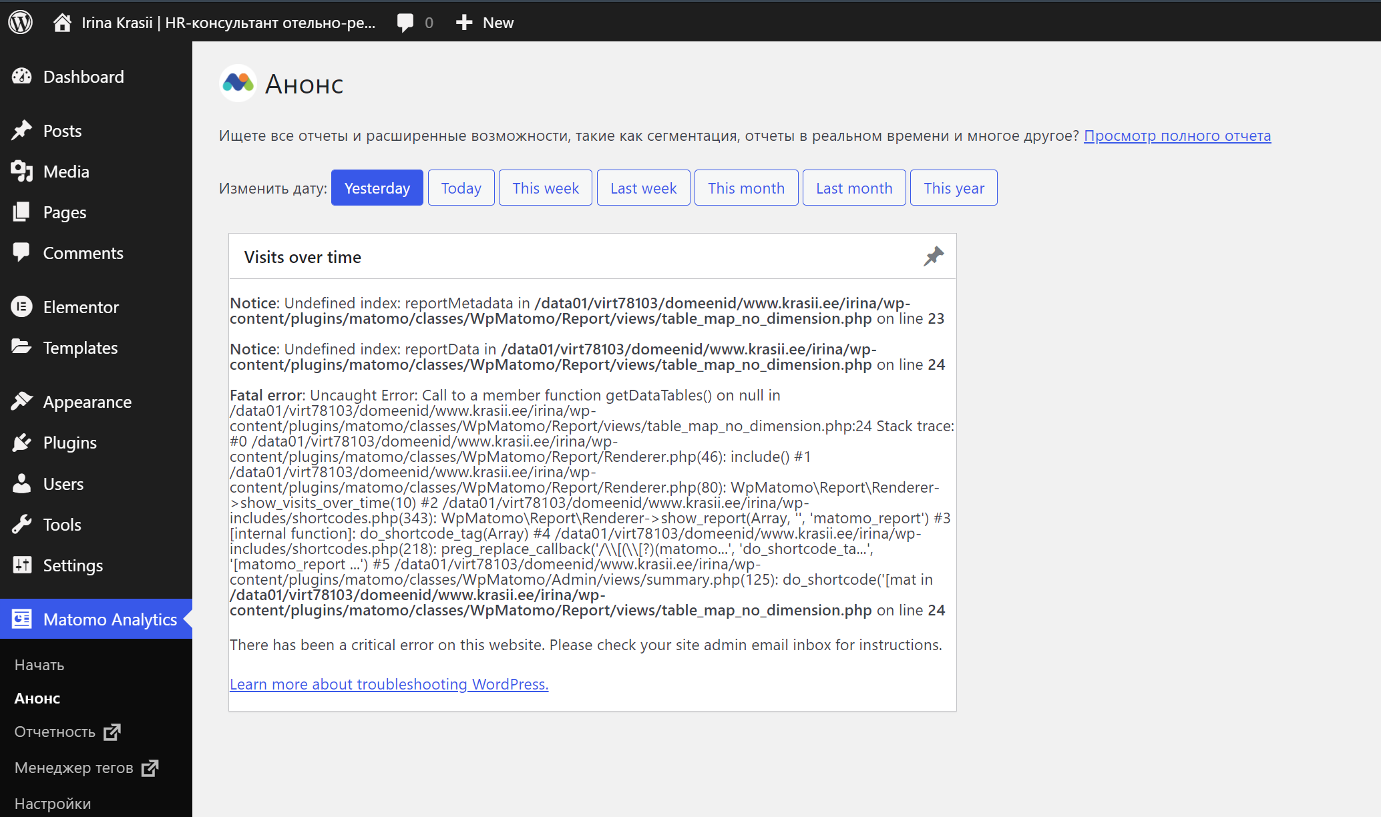Click the plus New icon

pyautogui.click(x=463, y=23)
